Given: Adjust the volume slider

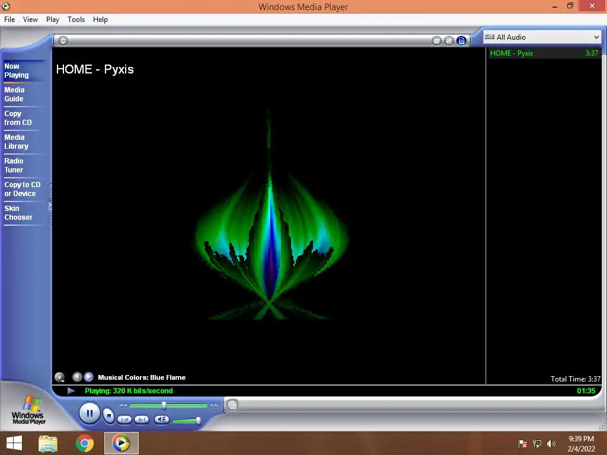Looking at the screenshot, I should click(x=198, y=421).
